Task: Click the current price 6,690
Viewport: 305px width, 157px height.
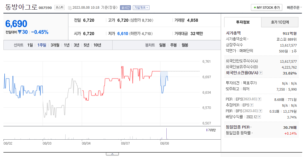Action: pos(16,24)
